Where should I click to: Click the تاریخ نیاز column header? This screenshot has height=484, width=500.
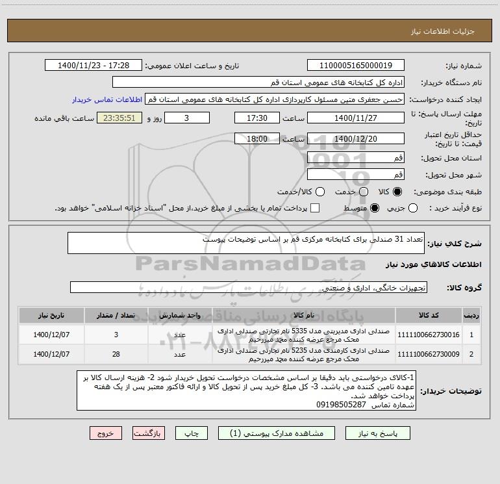(x=51, y=316)
